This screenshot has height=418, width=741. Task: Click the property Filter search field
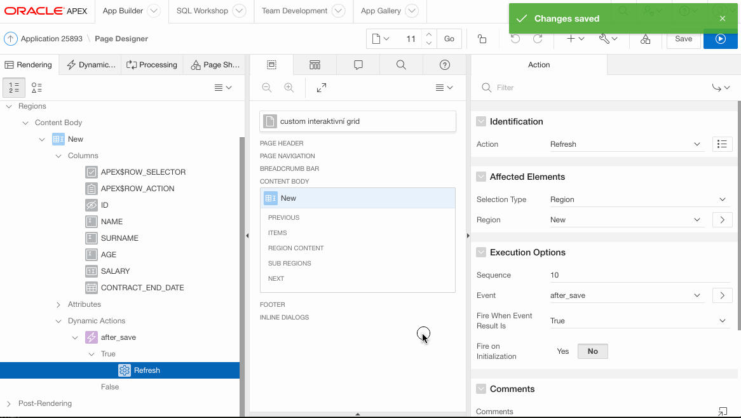click(x=591, y=88)
